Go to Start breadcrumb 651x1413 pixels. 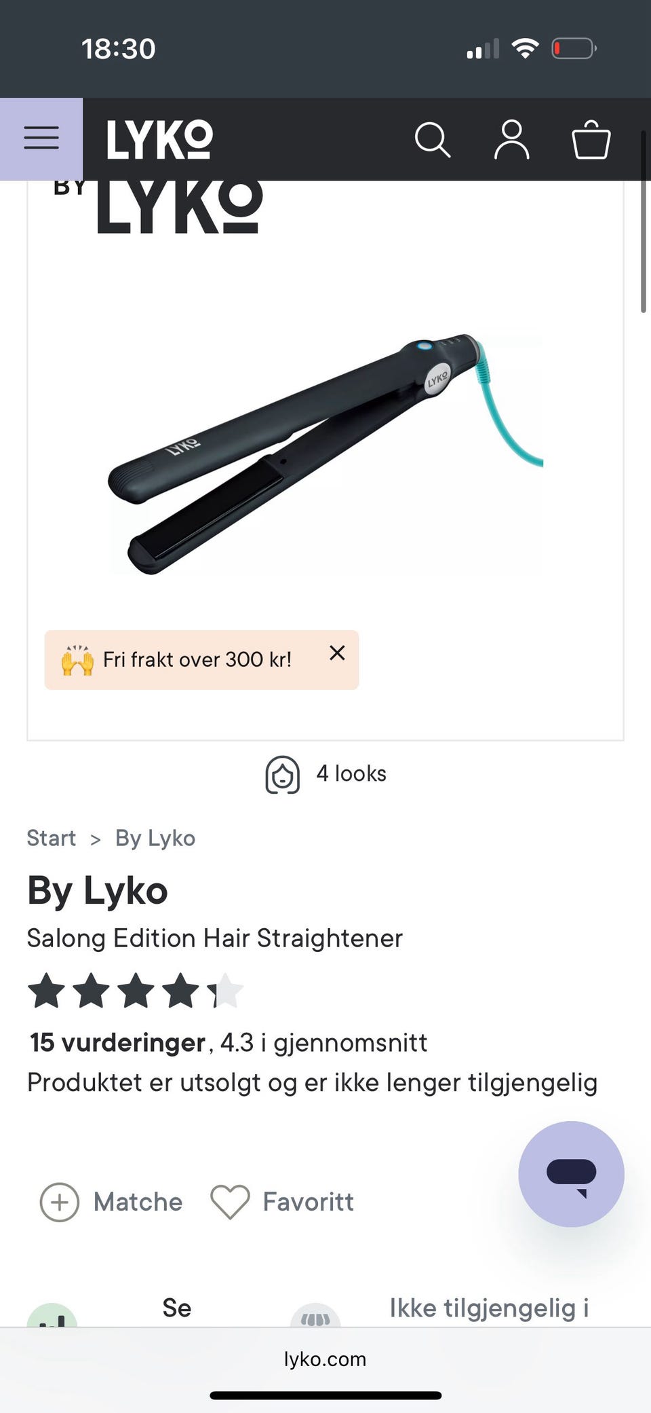[52, 839]
